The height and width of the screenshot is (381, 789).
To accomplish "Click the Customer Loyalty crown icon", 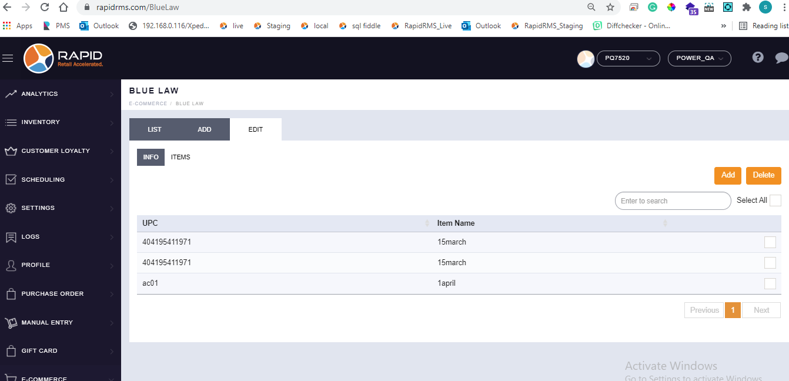I will point(11,151).
